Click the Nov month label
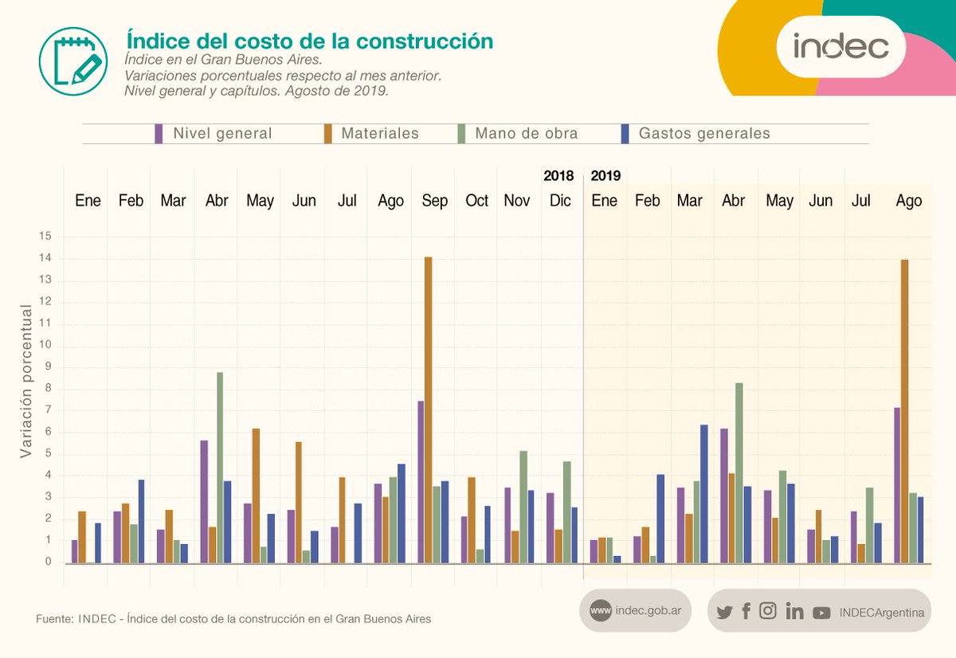 (516, 201)
